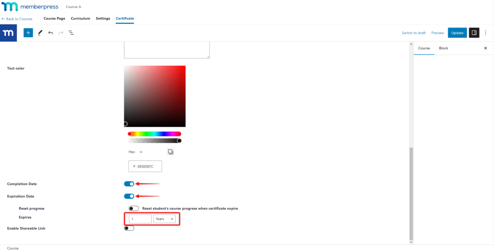Toggle the Expiration Date switch
Image resolution: width=494 pixels, height=251 pixels.
(x=129, y=196)
